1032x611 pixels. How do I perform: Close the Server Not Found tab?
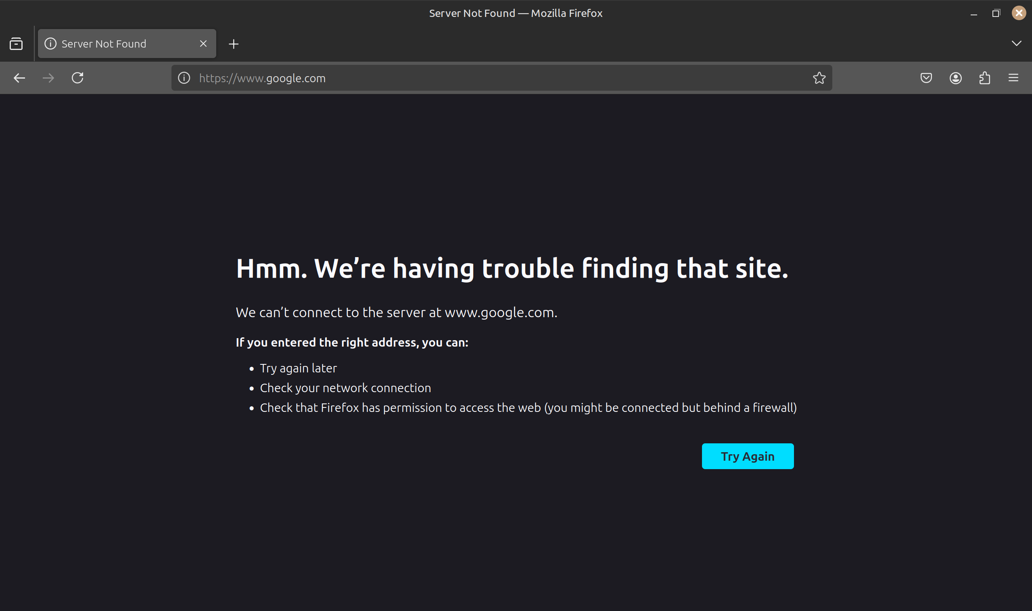point(203,44)
